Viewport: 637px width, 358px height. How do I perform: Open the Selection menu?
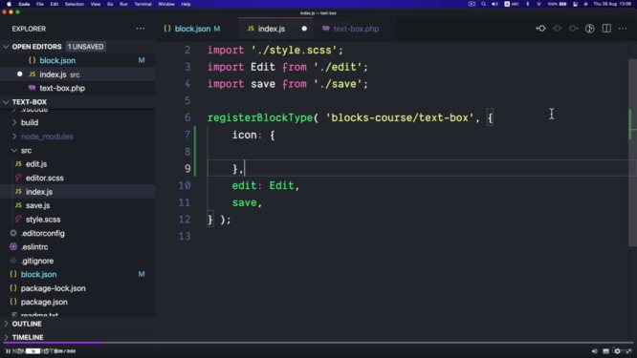coord(75,4)
